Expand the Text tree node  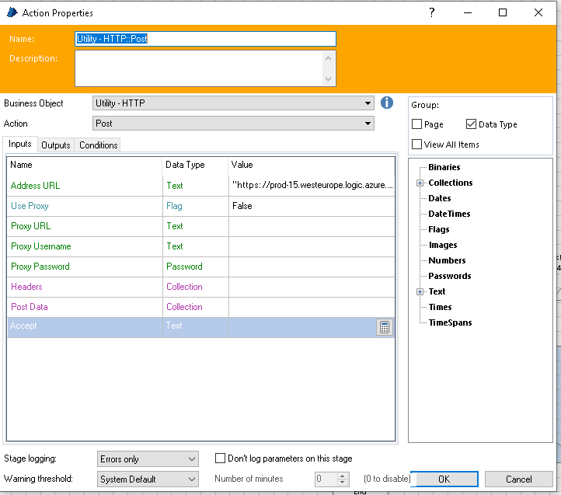420,292
